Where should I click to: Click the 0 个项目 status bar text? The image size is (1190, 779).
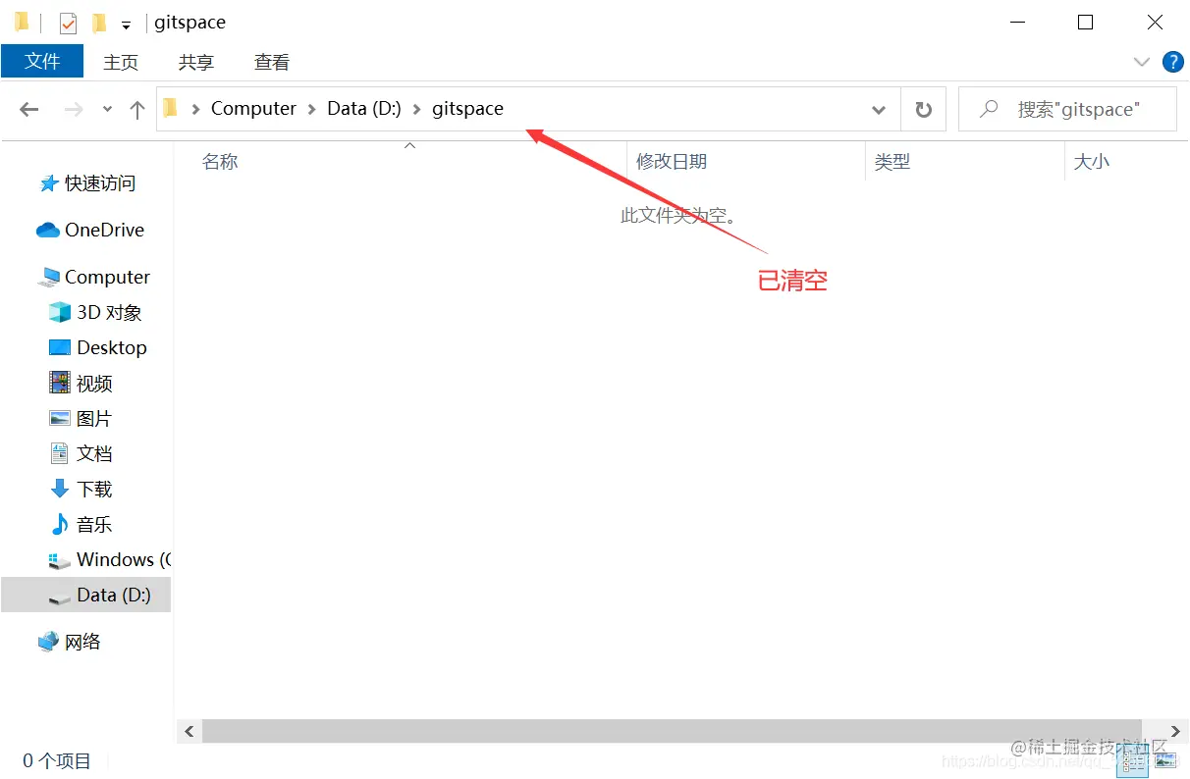pyautogui.click(x=57, y=760)
